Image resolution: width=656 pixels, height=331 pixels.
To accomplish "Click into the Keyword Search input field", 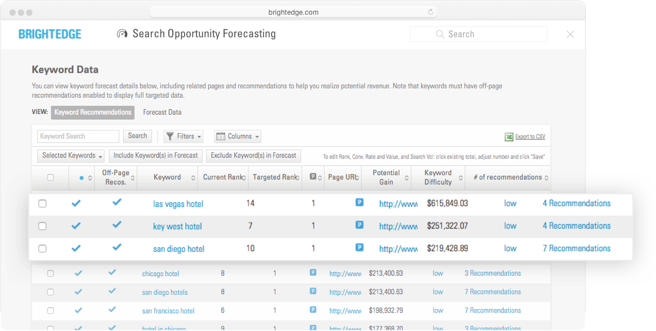I will (78, 136).
